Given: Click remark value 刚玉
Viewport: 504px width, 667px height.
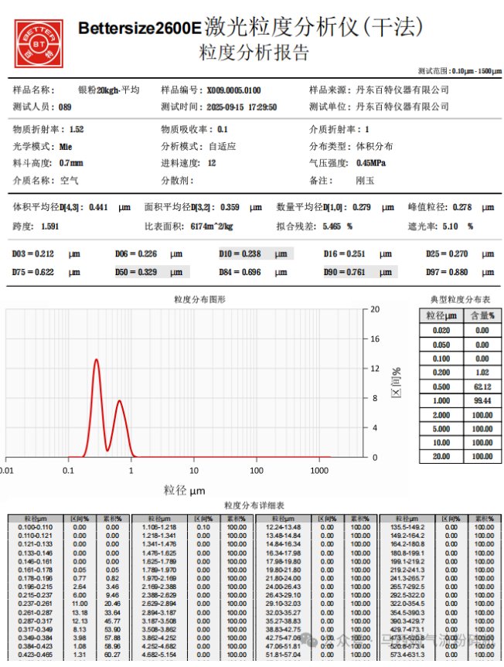Looking at the screenshot, I should click(365, 181).
